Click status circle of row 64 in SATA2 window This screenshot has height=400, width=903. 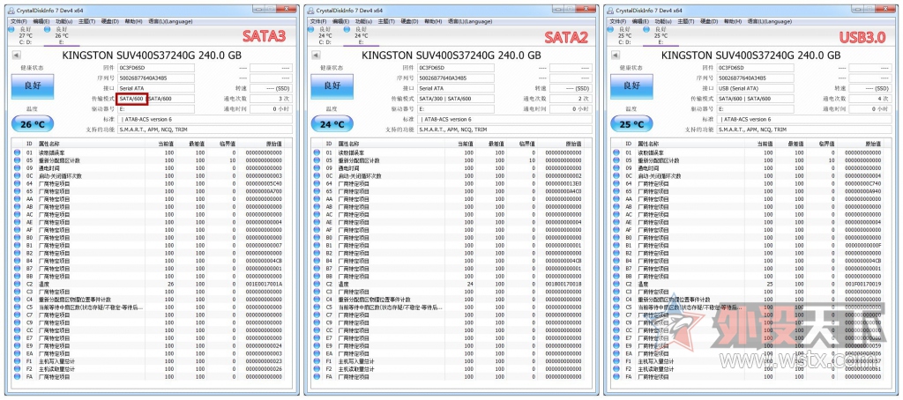point(317,183)
